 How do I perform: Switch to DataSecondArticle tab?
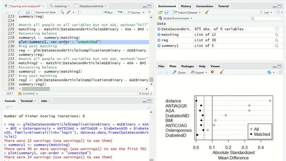click(91, 6)
